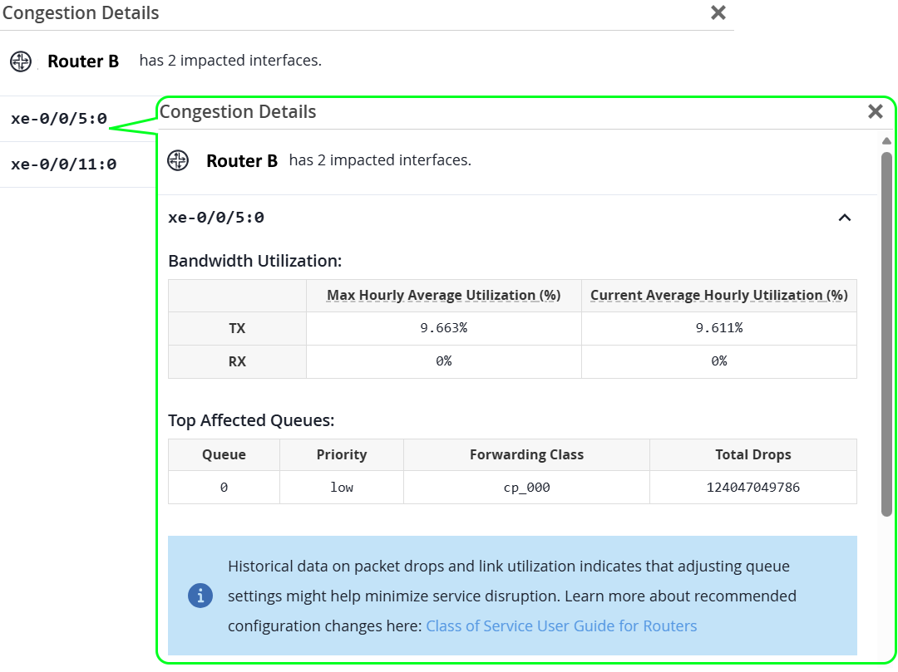
Task: Select the TX row label
Action: (x=237, y=328)
